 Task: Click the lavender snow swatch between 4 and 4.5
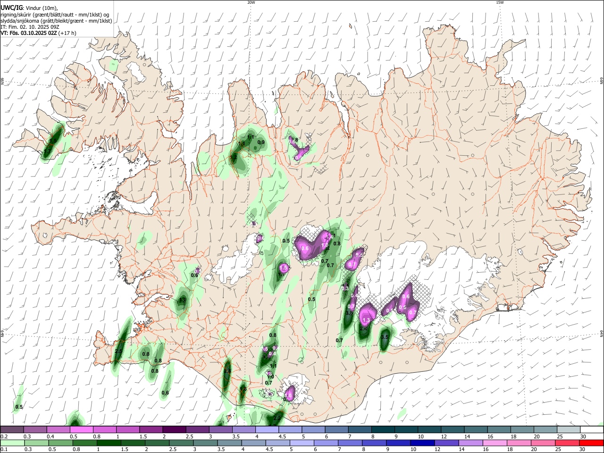[x=267, y=430]
